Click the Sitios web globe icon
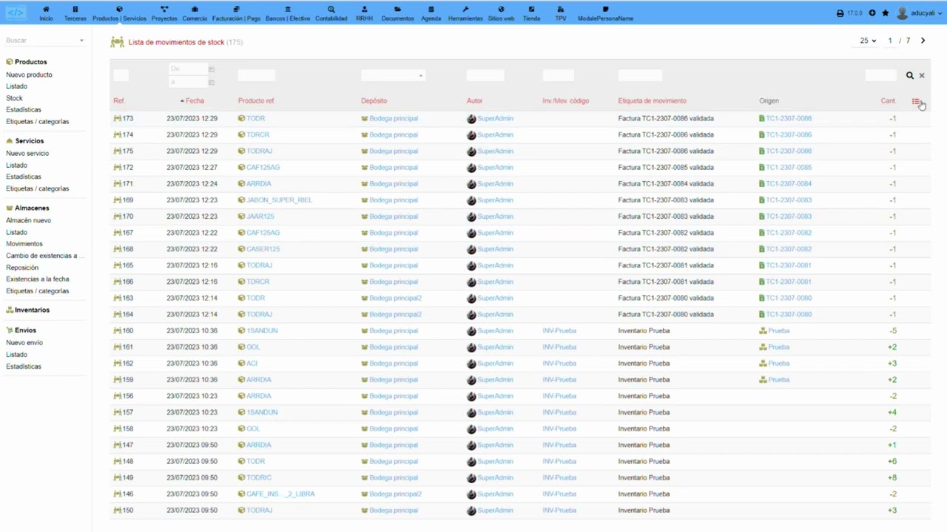Image resolution: width=947 pixels, height=532 pixels. (x=501, y=10)
